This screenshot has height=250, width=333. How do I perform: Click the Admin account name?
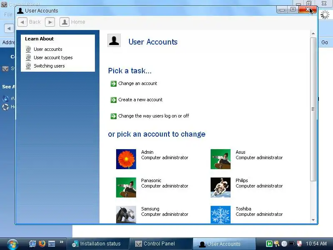tap(147, 152)
